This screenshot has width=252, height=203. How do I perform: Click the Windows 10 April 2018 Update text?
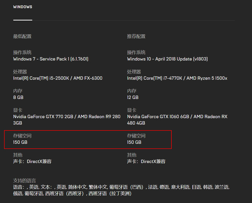[167, 59]
